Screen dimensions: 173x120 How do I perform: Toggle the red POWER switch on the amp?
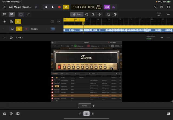click(x=59, y=67)
